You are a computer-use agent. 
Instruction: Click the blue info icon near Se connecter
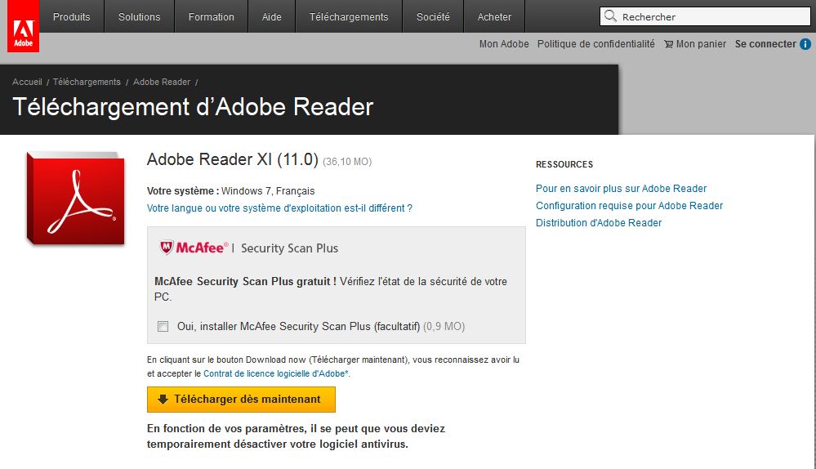pyautogui.click(x=805, y=44)
